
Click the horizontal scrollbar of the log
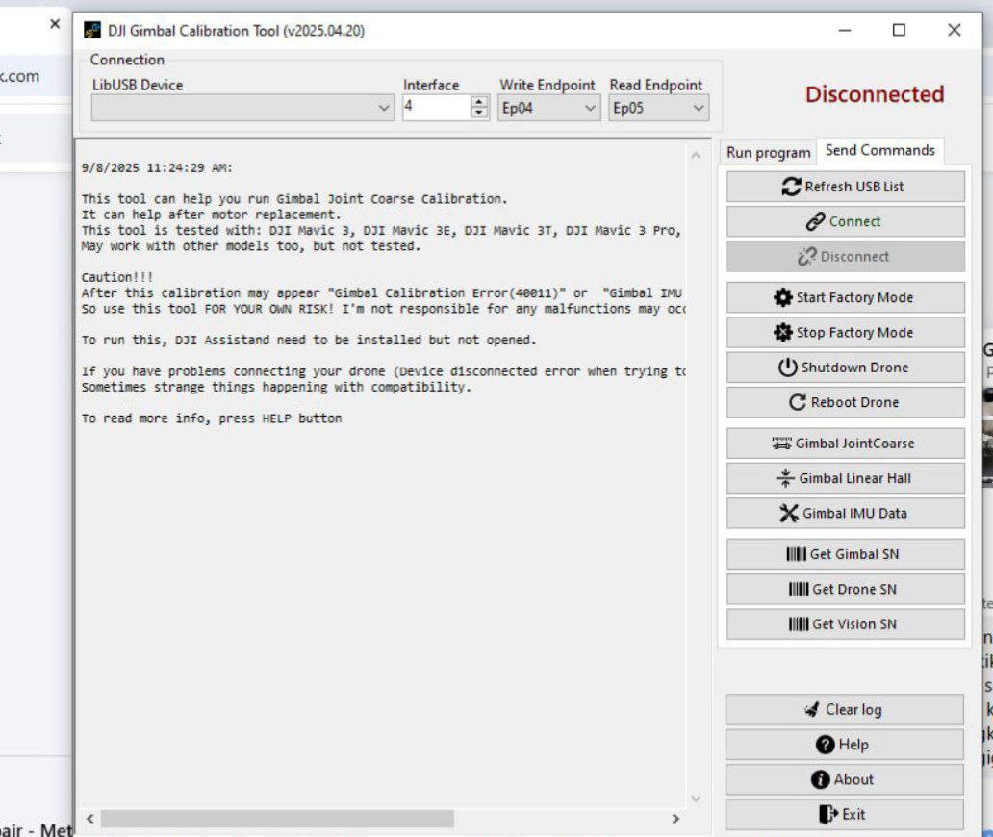(277, 819)
